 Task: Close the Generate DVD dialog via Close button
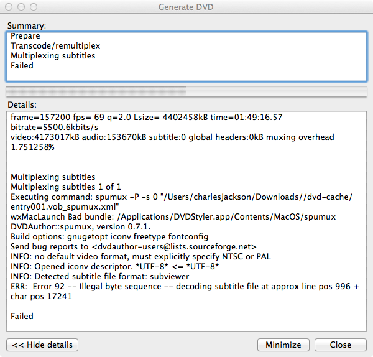click(x=341, y=345)
